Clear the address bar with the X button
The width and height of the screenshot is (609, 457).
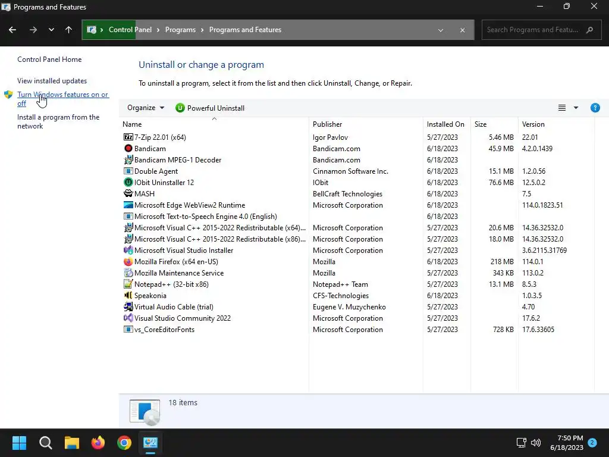[x=462, y=30]
